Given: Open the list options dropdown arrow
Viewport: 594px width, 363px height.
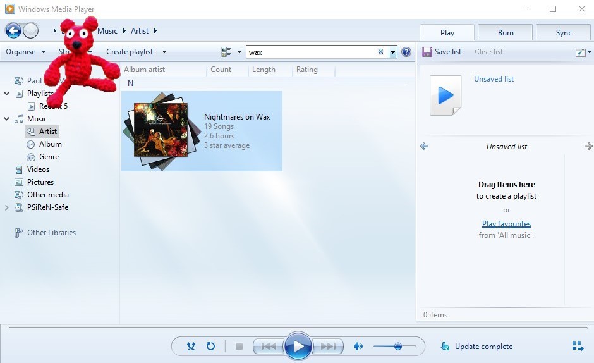Looking at the screenshot, I should (589, 52).
